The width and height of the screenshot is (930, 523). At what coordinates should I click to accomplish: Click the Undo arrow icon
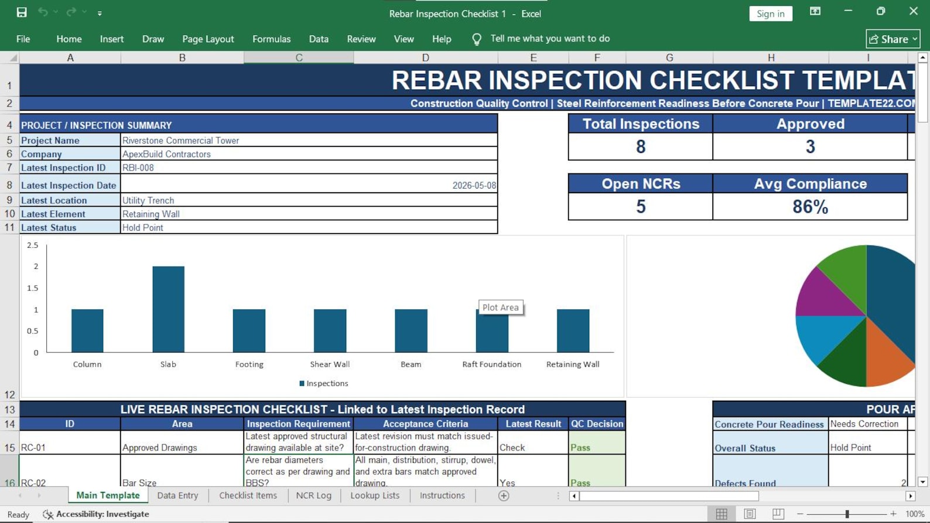click(x=43, y=12)
